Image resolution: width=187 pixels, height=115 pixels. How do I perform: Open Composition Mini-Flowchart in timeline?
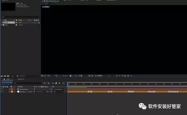[x=44, y=83]
